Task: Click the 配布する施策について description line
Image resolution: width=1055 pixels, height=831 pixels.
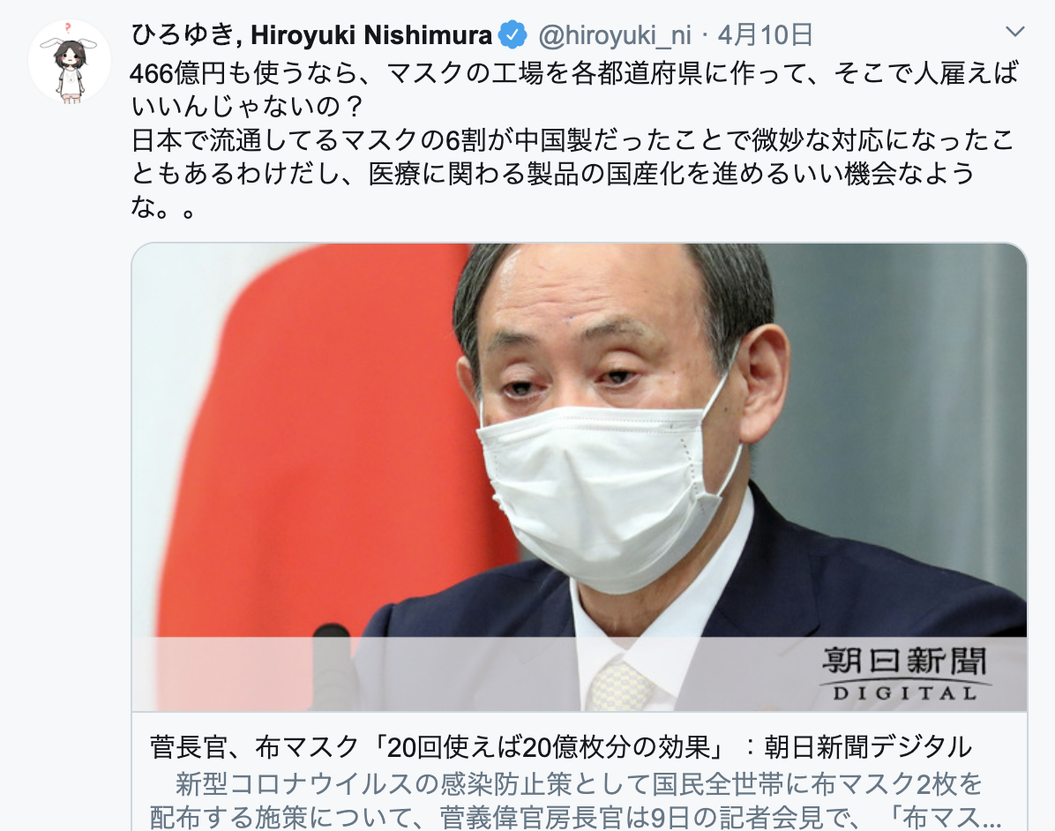Action: tap(575, 817)
